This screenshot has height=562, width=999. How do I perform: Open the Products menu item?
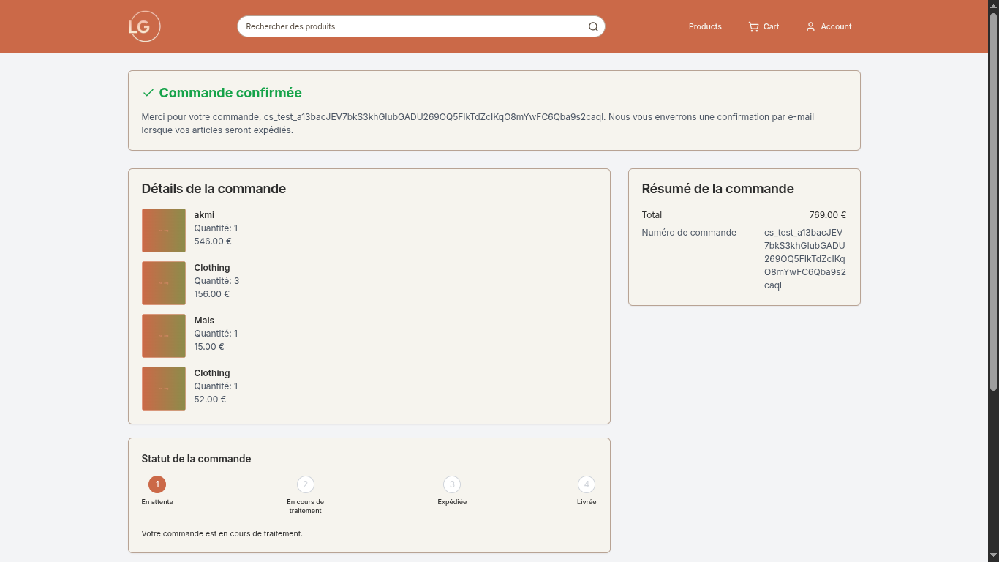[x=705, y=26]
